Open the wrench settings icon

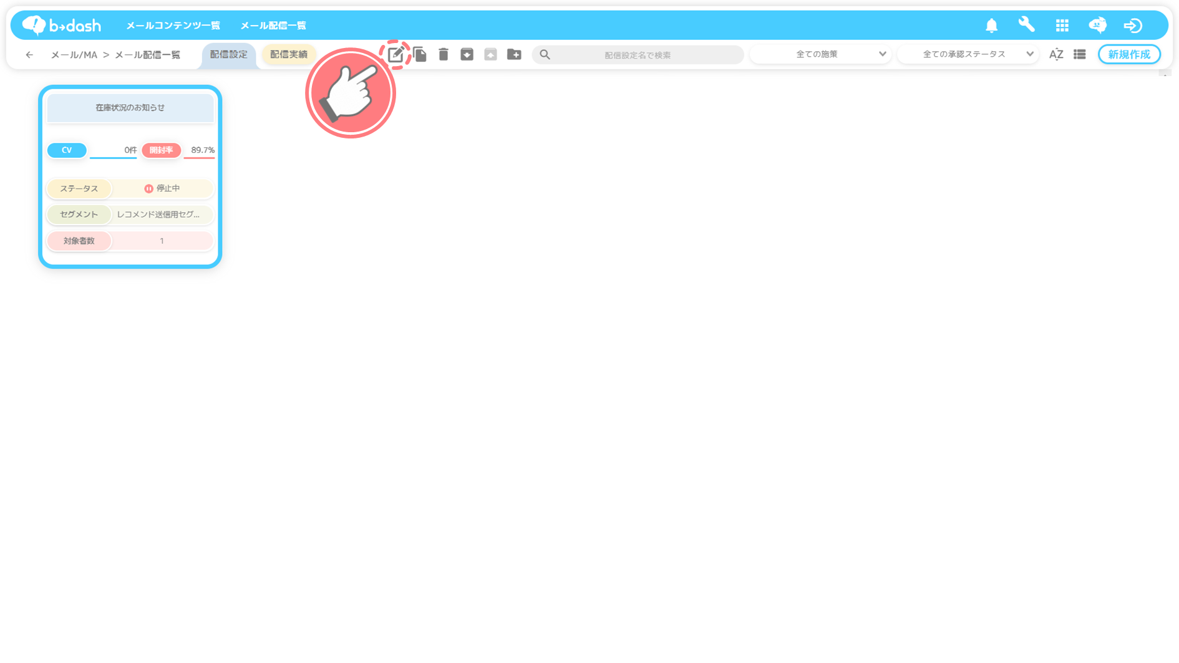coord(1027,25)
